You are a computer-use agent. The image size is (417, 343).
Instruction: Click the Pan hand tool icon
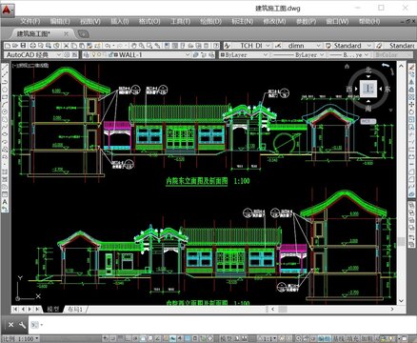133,46
